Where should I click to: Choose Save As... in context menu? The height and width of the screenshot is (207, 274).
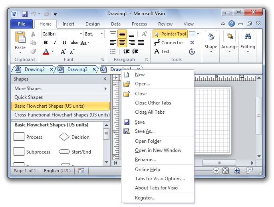click(145, 131)
